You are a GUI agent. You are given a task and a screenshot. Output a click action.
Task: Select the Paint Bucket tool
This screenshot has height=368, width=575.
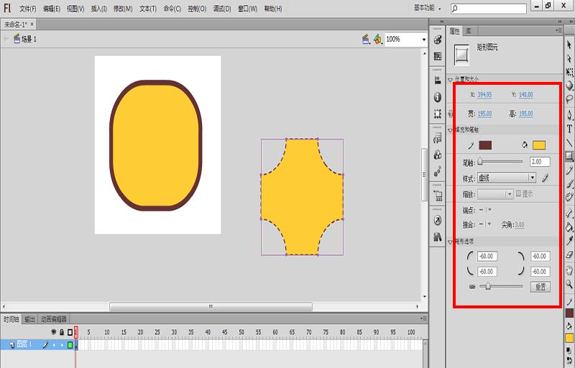pos(569,227)
